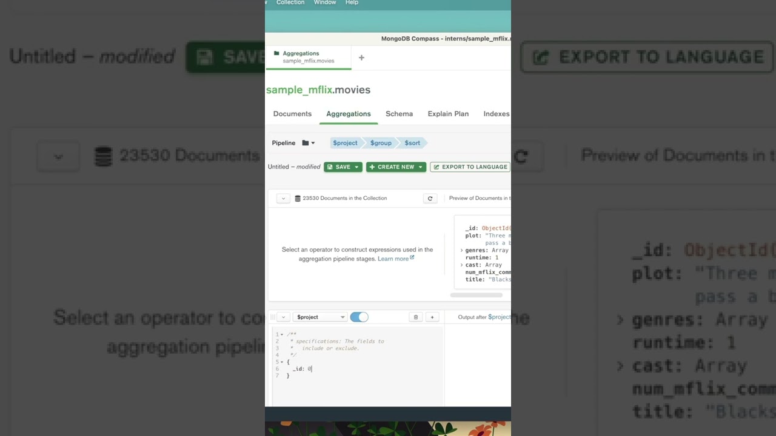Jump to the $sort stage chip
The height and width of the screenshot is (436, 776).
tap(412, 143)
